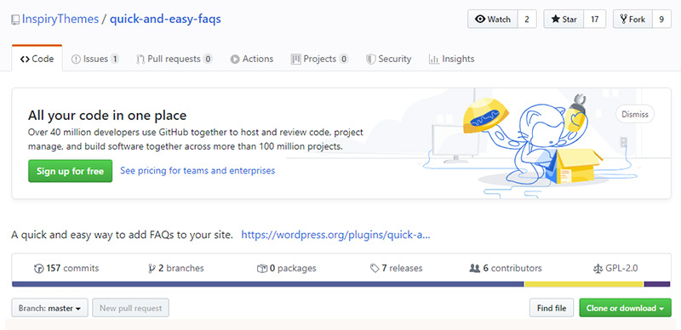Open the watchers count of 2
Viewport: 681px width, 330px height.
point(527,19)
